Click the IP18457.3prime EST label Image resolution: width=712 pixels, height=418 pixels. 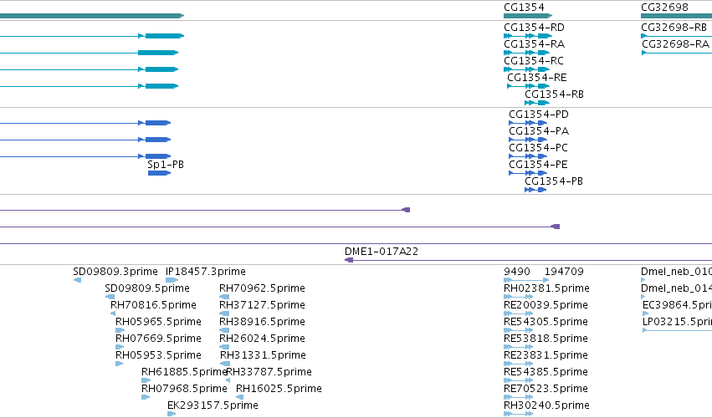(x=205, y=272)
